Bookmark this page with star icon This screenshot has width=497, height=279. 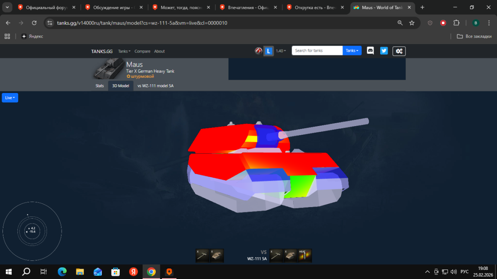(412, 23)
